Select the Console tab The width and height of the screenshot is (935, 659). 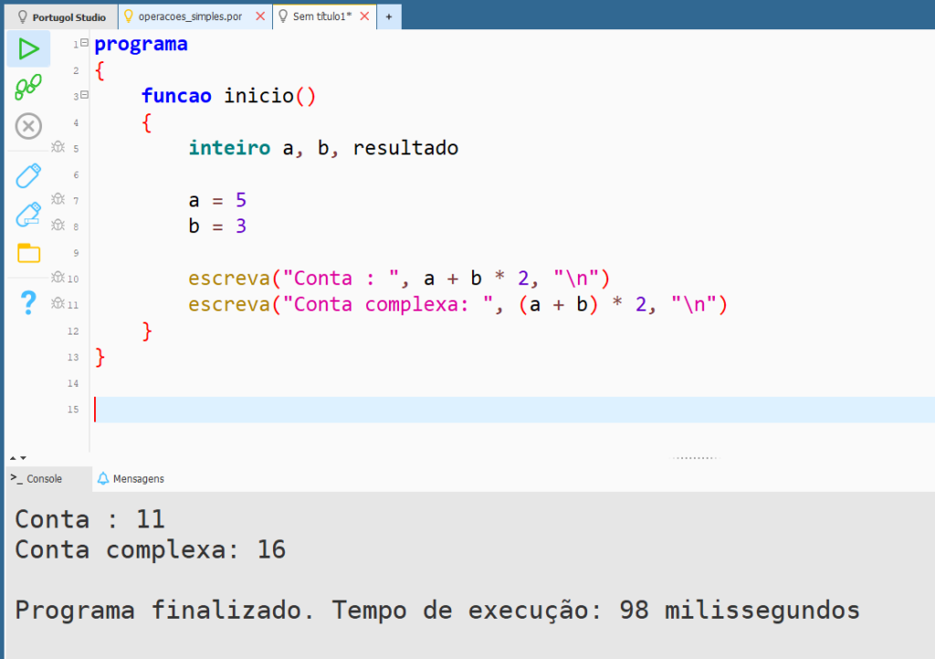pos(37,478)
